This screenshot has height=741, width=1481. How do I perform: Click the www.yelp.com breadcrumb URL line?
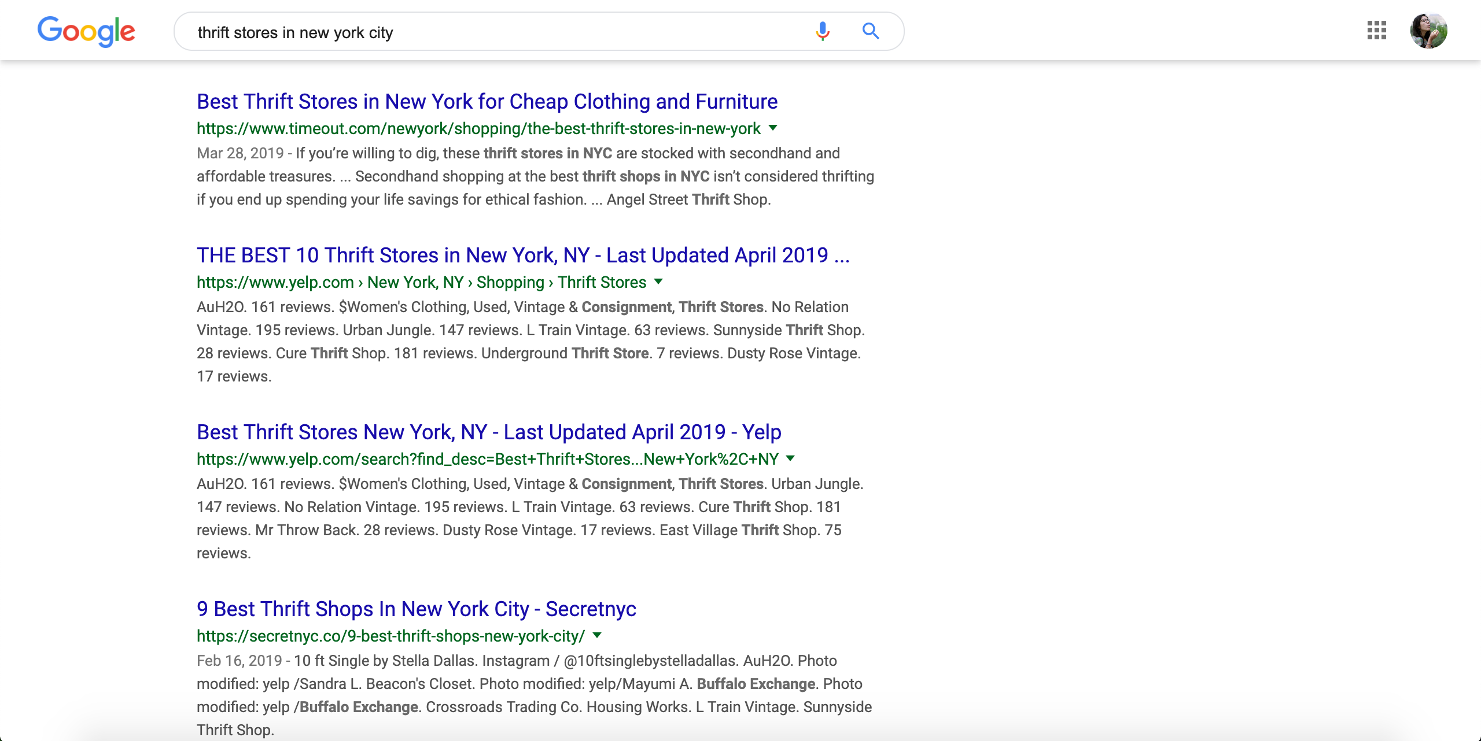pyautogui.click(x=421, y=282)
